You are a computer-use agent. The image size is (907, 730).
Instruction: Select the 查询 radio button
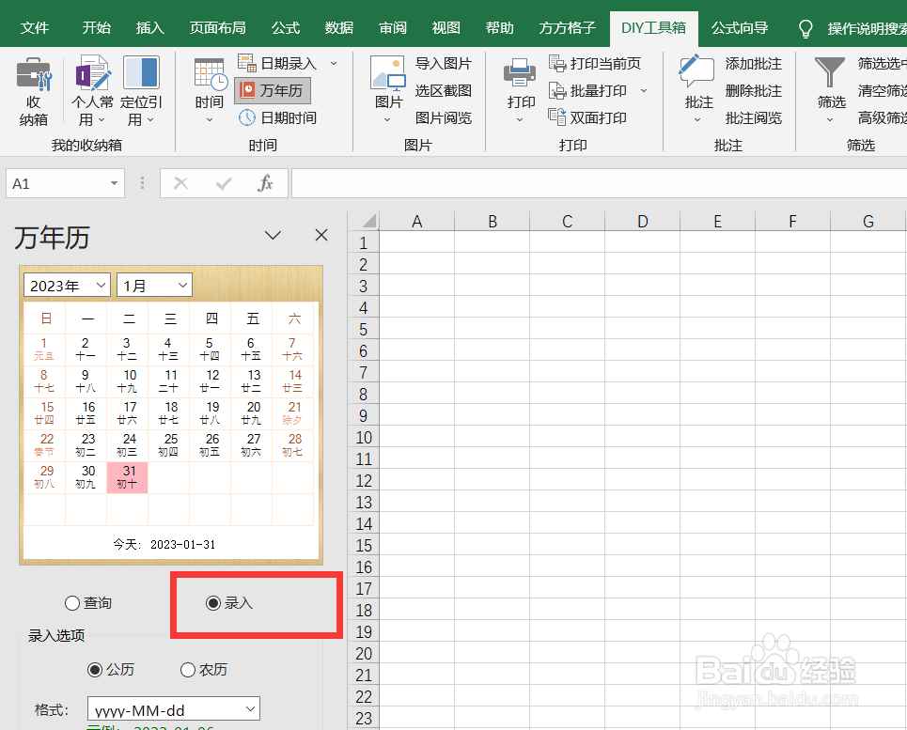[x=72, y=603]
